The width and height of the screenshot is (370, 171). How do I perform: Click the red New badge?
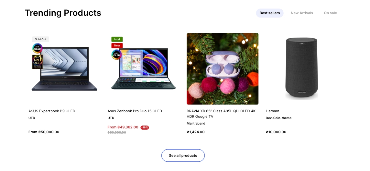tap(117, 45)
